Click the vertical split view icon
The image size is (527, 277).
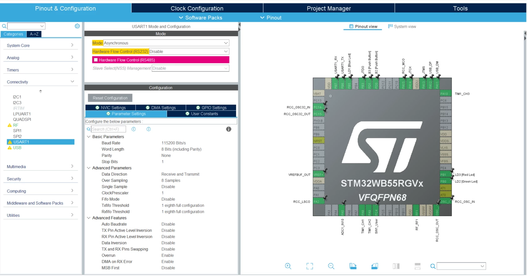coord(396,266)
